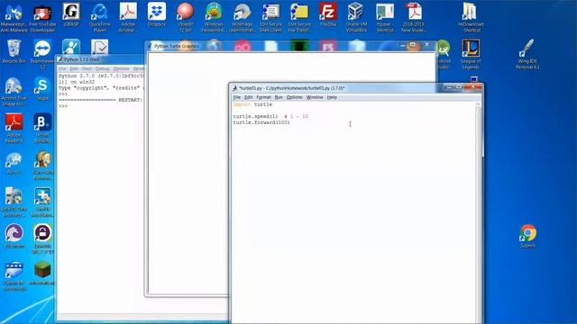
Task: Open Edit menu in turtle01.py editor
Action: click(249, 97)
